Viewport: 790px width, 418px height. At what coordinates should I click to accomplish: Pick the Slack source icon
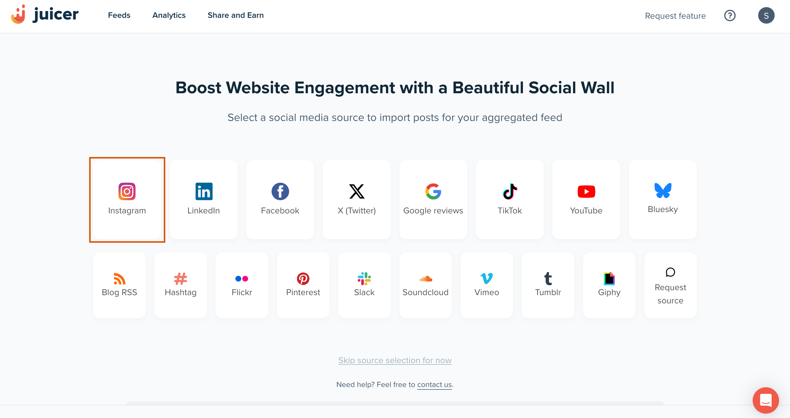tap(364, 278)
